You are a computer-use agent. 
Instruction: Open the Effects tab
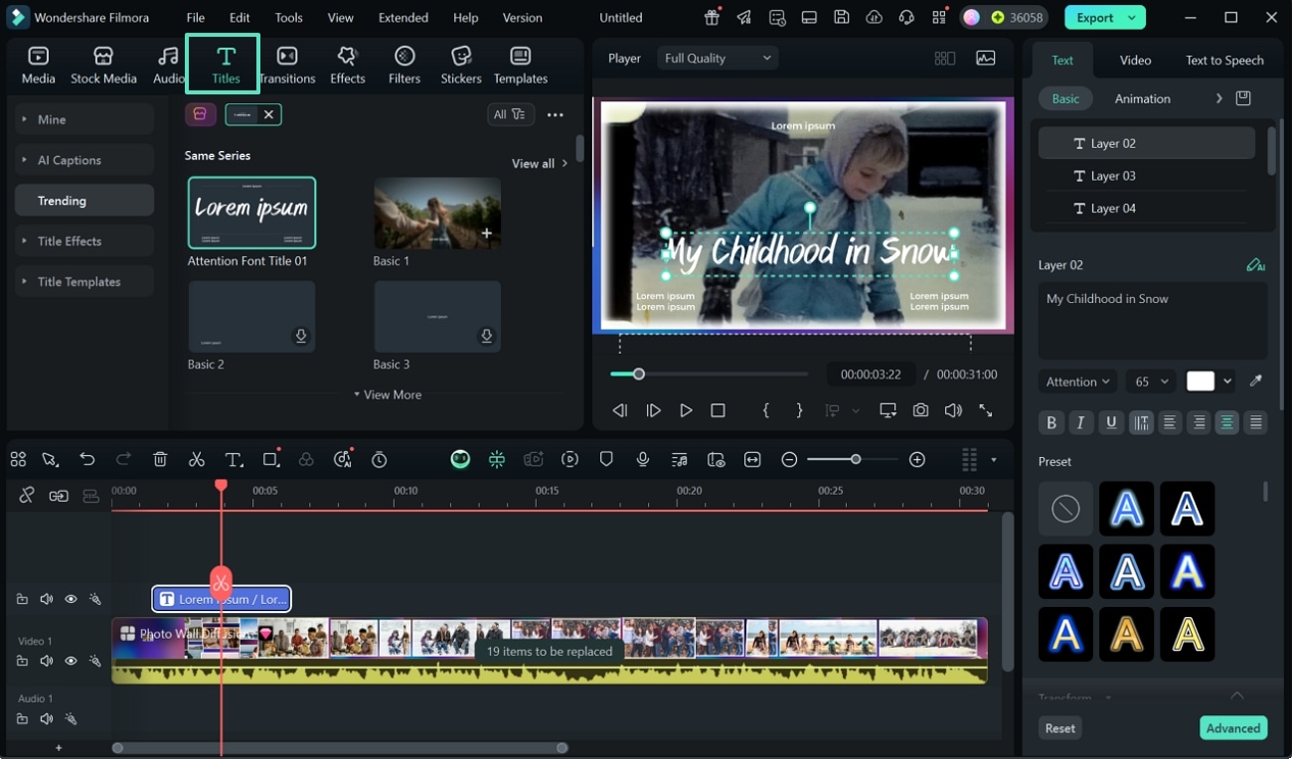(x=347, y=66)
